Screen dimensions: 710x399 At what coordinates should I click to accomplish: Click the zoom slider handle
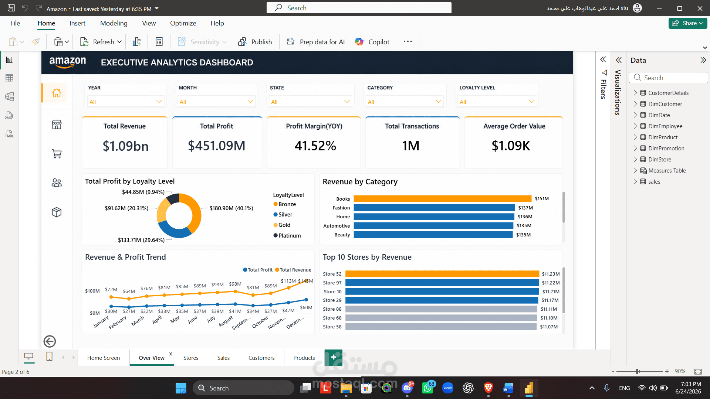[x=637, y=372]
